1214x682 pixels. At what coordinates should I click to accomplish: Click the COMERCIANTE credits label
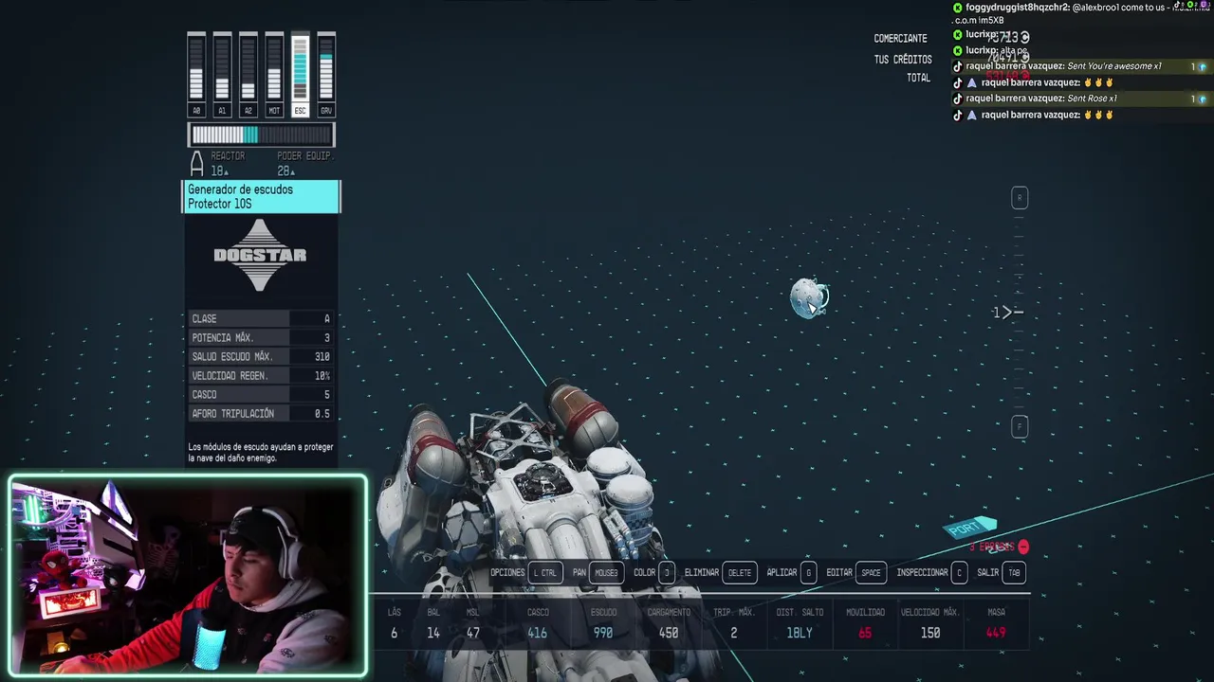900,39
